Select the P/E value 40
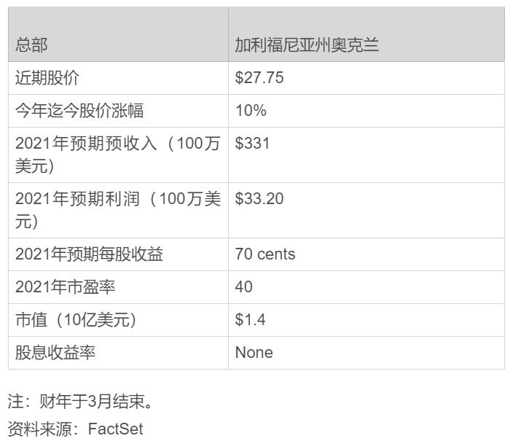Viewport: 518px width, 441px height. tap(243, 287)
